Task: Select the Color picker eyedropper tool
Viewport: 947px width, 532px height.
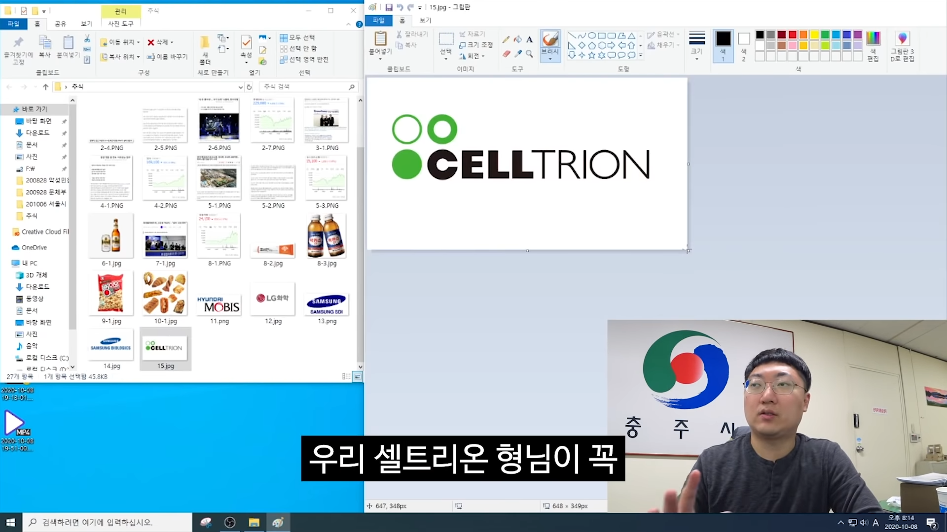Action: pyautogui.click(x=517, y=54)
